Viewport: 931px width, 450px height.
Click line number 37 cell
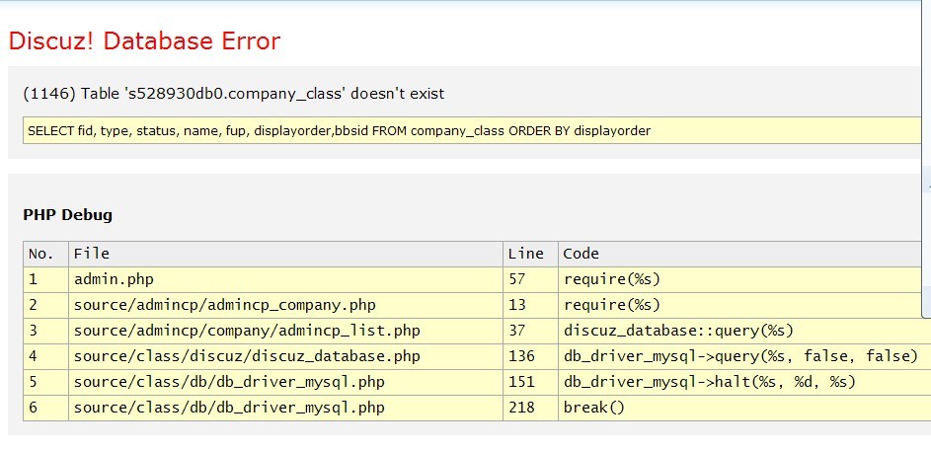pyautogui.click(x=530, y=331)
